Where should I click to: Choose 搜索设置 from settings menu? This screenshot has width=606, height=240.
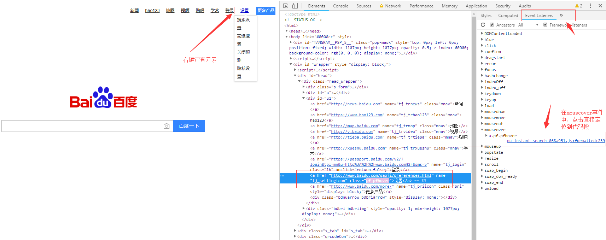(x=244, y=24)
